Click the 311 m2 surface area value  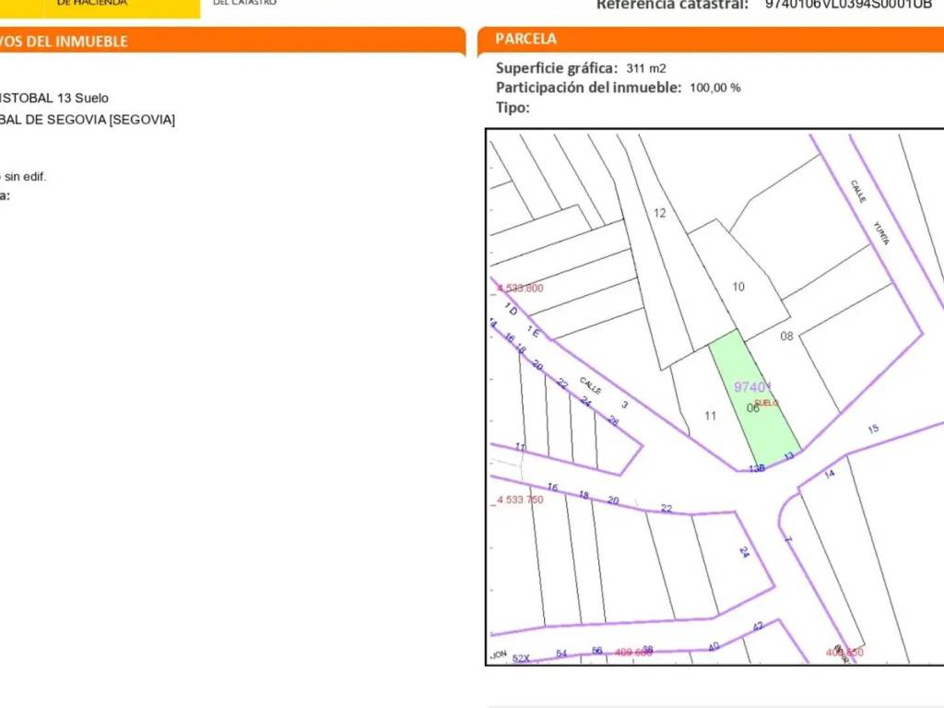pyautogui.click(x=645, y=68)
